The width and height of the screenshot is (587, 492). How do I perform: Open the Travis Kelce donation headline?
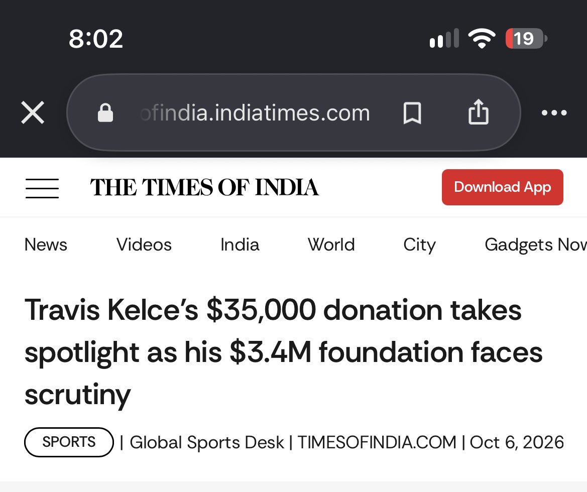pyautogui.click(x=283, y=352)
